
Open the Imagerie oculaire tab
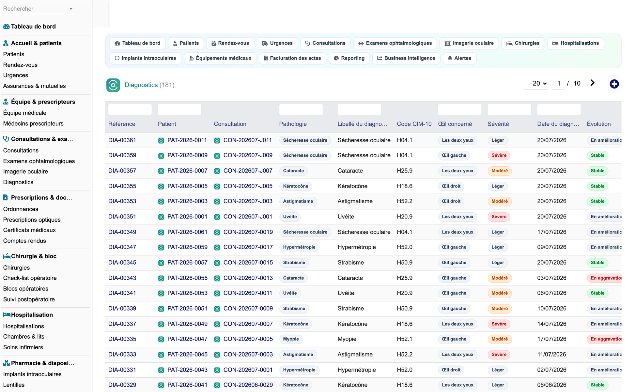pyautogui.click(x=469, y=43)
